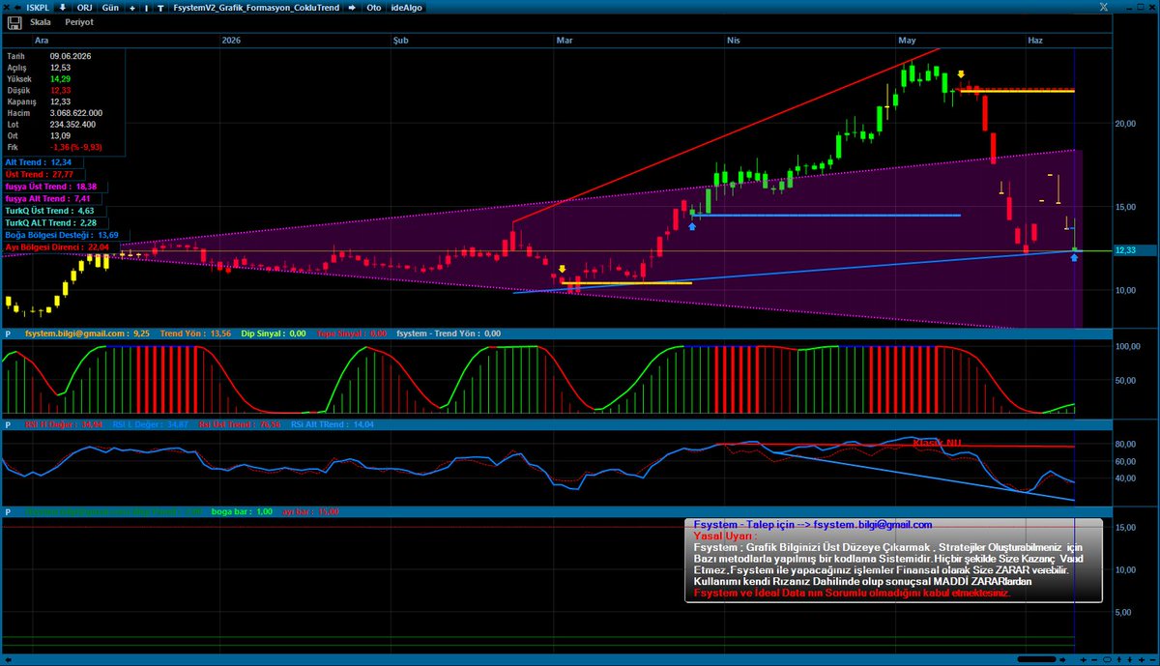Select the T text tool icon
1160x666 pixels.
click(x=160, y=8)
